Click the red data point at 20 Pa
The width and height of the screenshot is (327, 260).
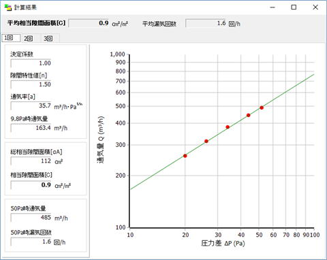pos(185,156)
